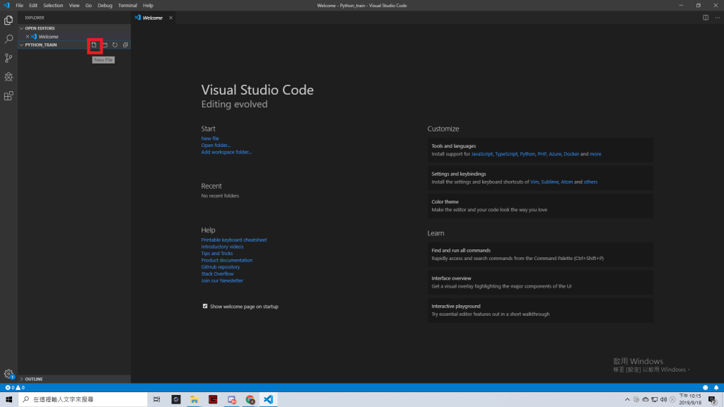
Task: Open Find and run all commands
Action: tap(540, 254)
